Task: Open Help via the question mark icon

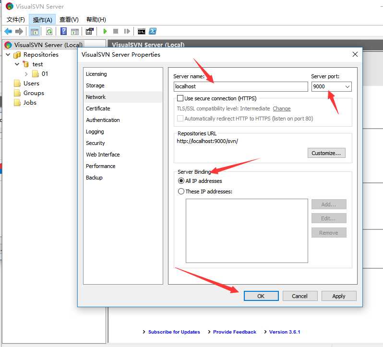Action: [x=63, y=31]
